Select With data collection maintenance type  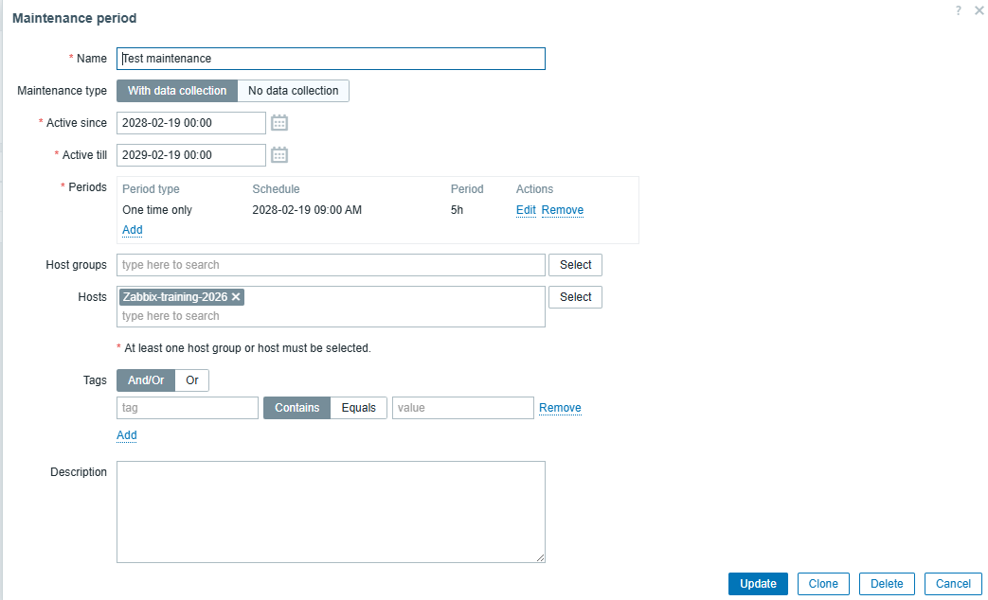coord(177,91)
